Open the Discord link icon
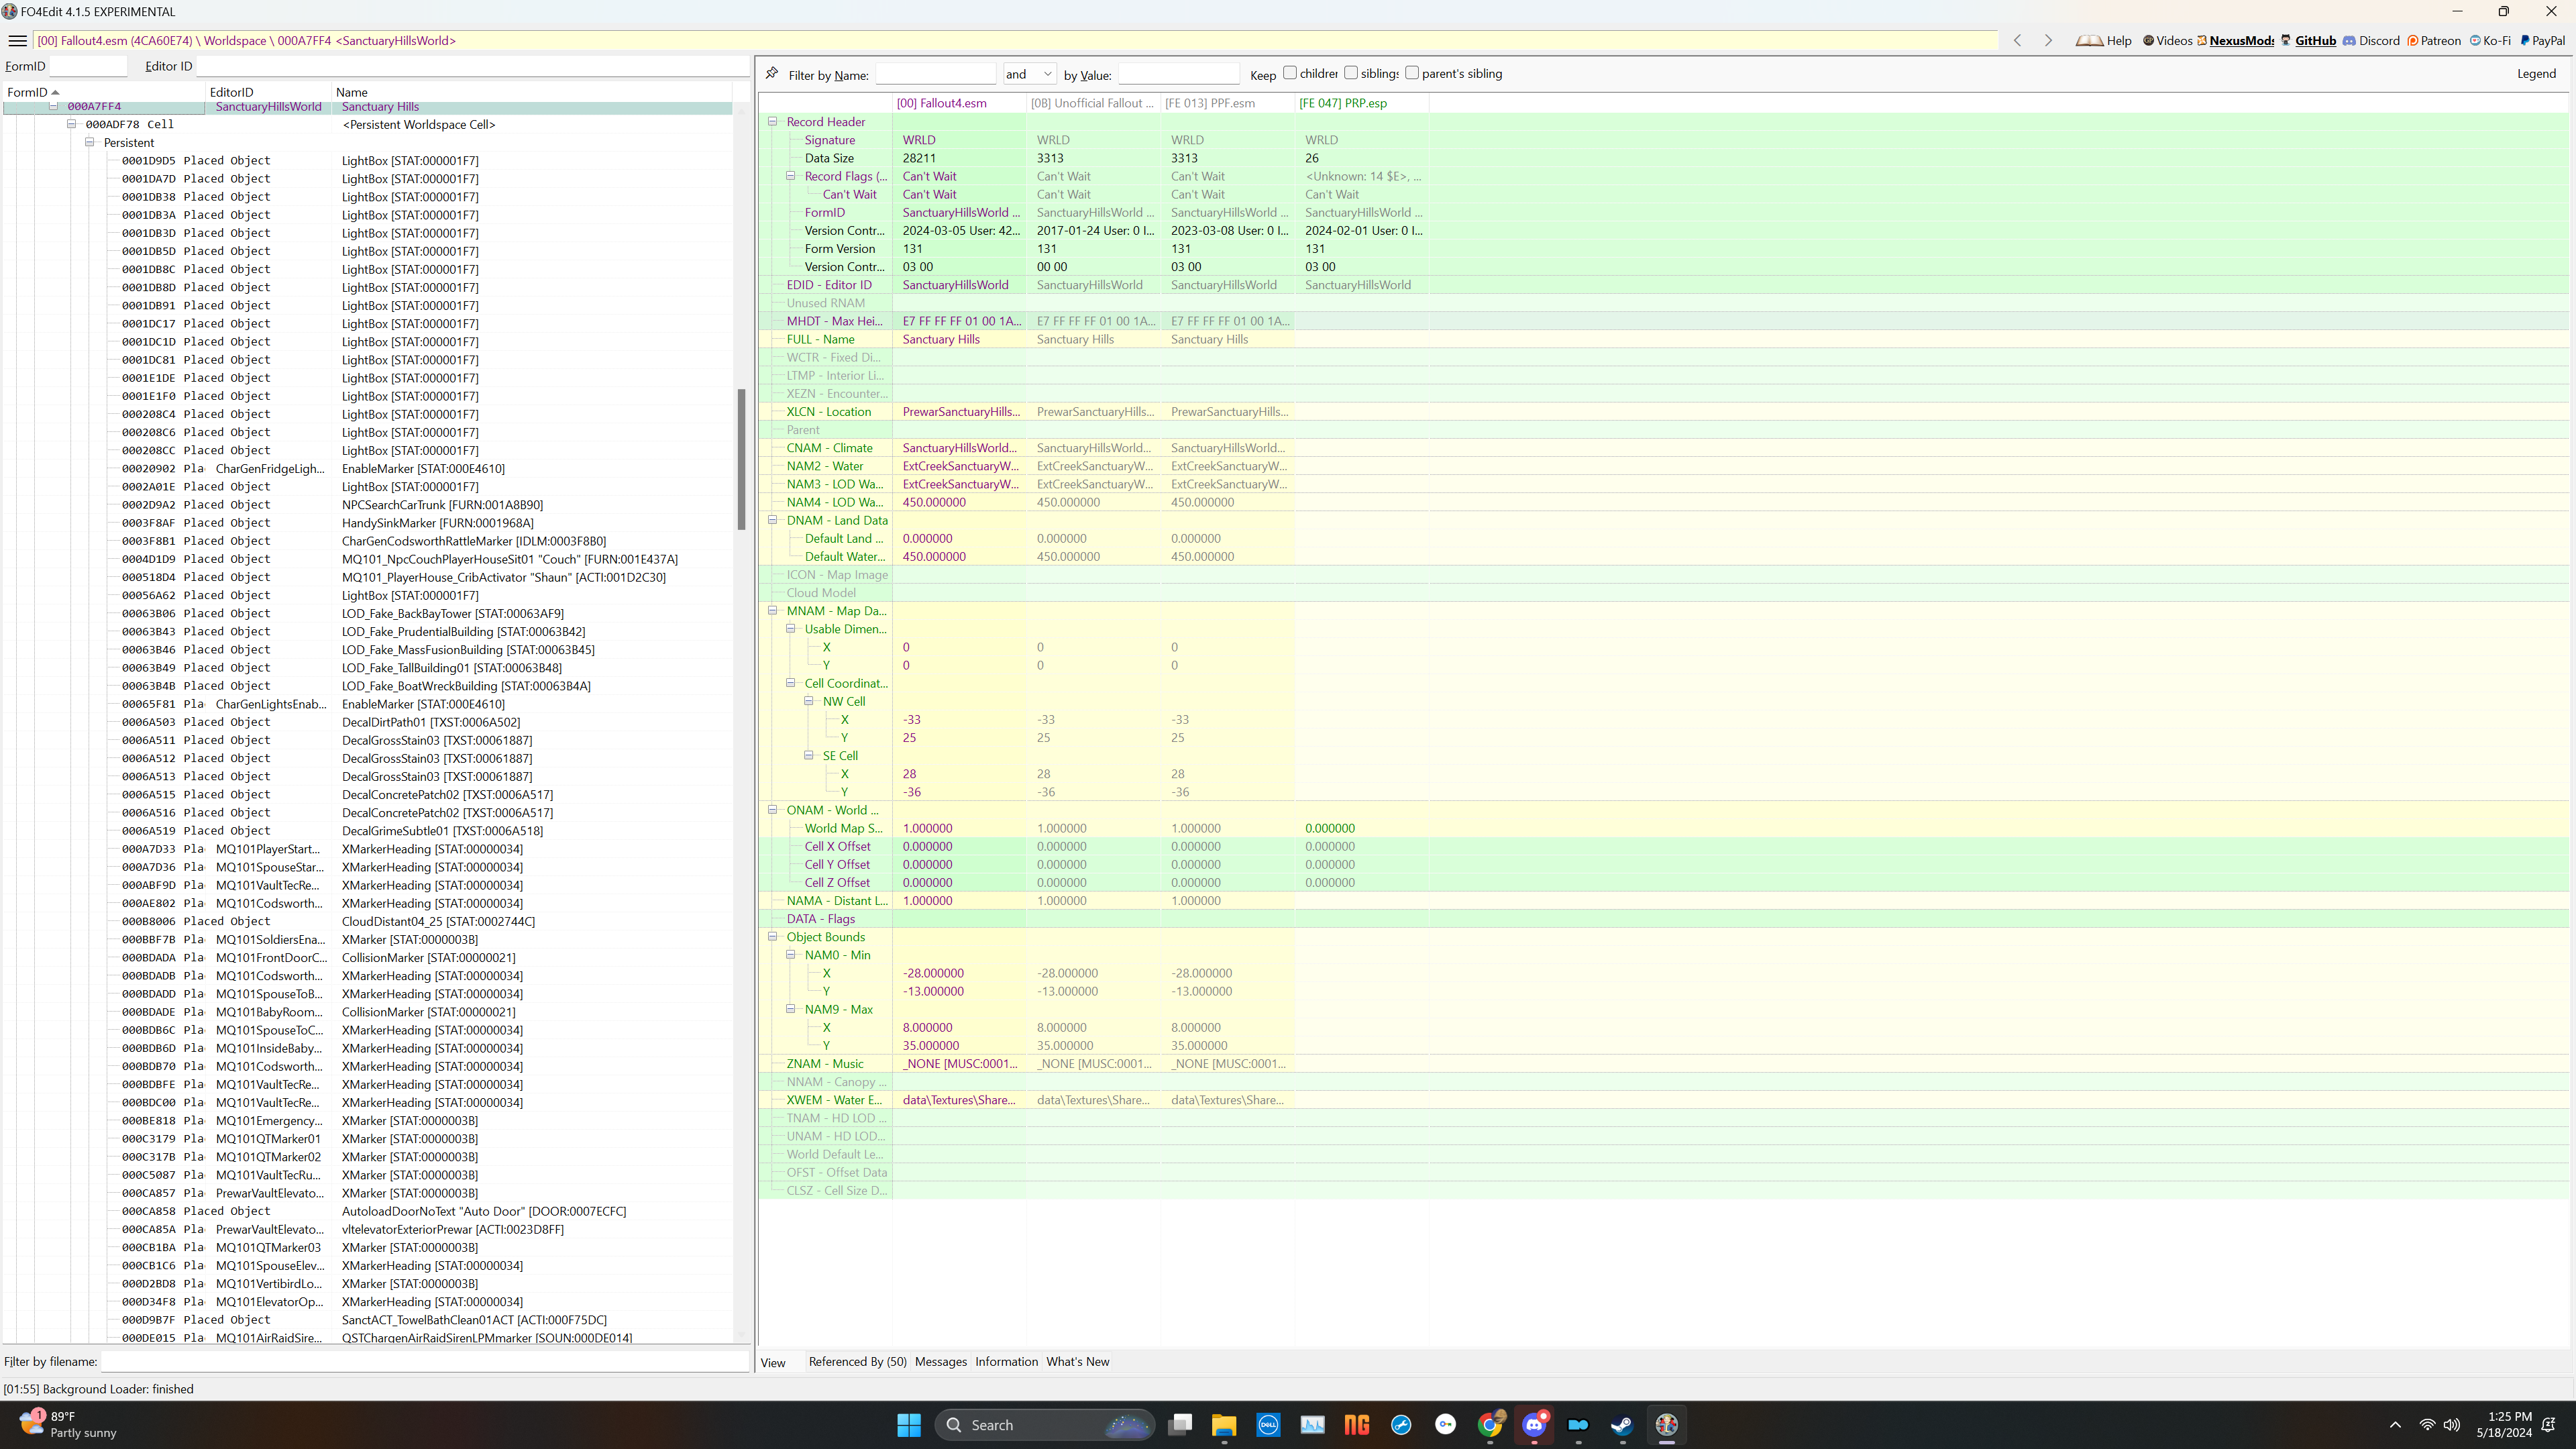This screenshot has width=2576, height=1449. coord(2349,41)
